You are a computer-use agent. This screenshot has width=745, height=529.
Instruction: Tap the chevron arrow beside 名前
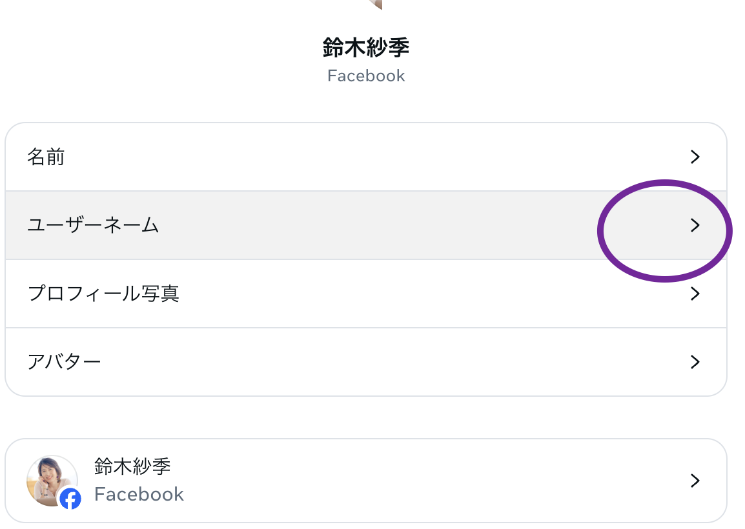[695, 157]
